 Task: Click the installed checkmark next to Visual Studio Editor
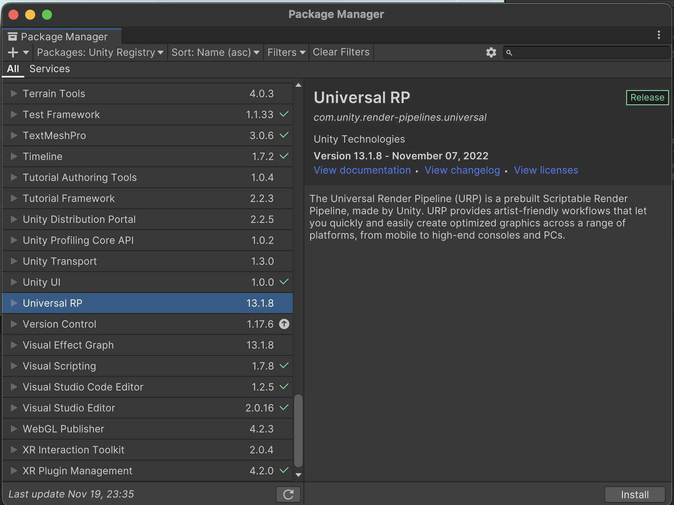pyautogui.click(x=284, y=407)
